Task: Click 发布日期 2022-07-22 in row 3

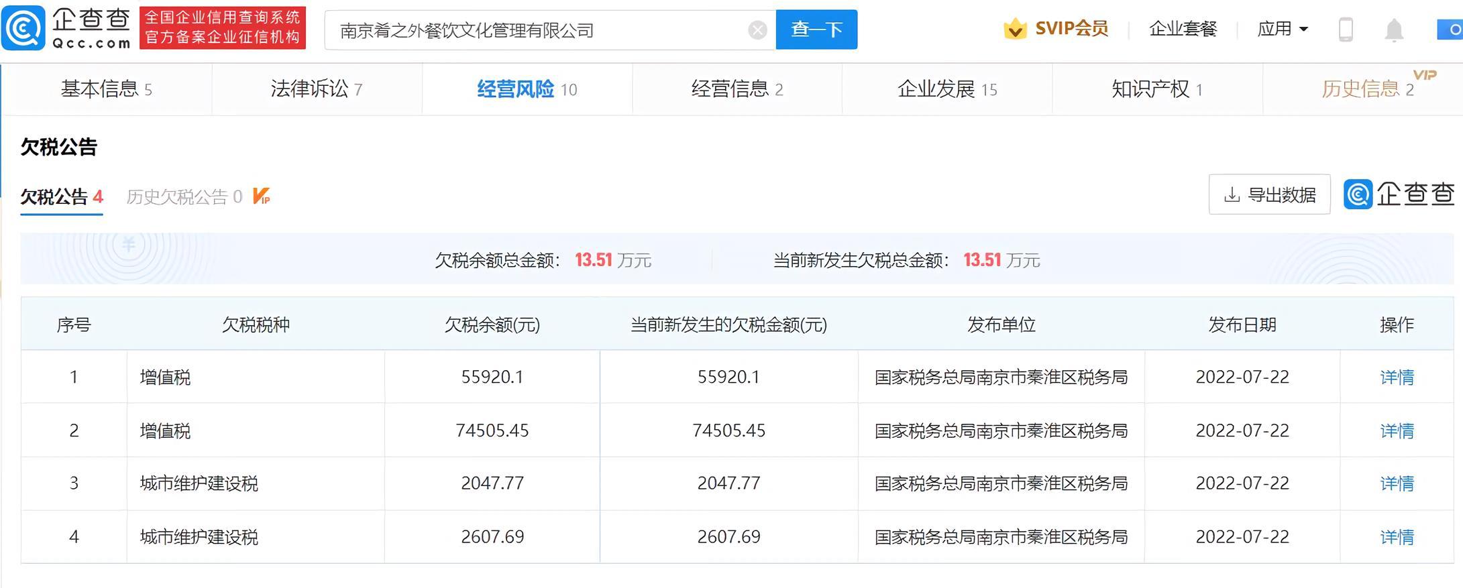Action: 1242,483
